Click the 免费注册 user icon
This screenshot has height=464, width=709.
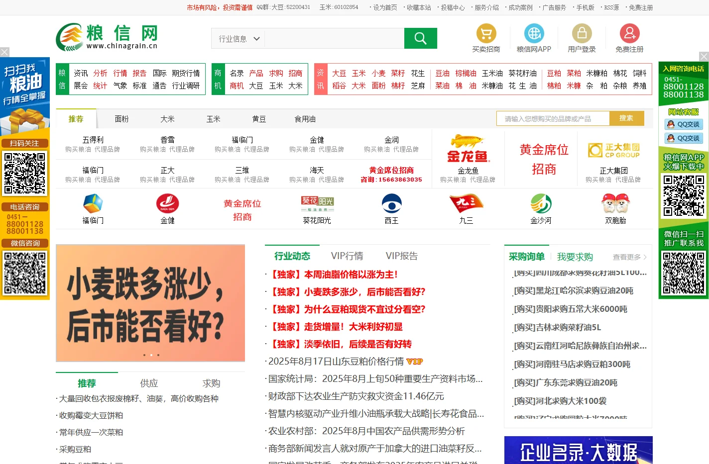(x=629, y=33)
